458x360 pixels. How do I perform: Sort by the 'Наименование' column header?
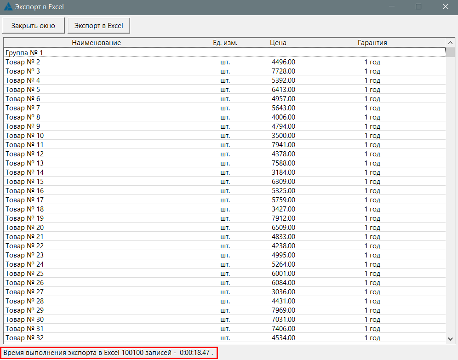pyautogui.click(x=96, y=43)
